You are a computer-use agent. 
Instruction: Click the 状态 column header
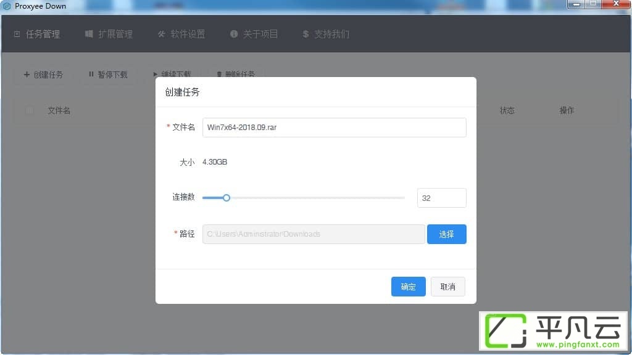pos(507,110)
